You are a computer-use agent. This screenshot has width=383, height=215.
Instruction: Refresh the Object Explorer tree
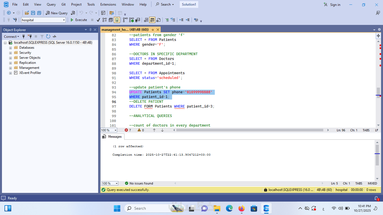click(48, 36)
